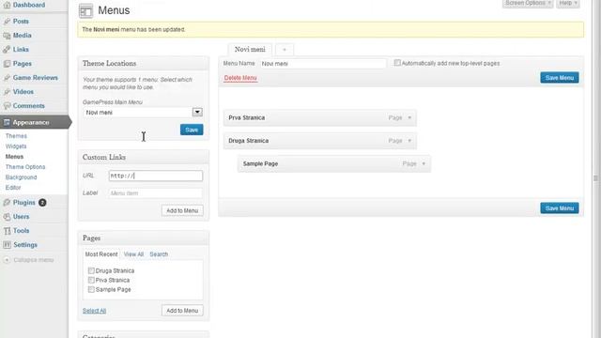The height and width of the screenshot is (338, 601).
Task: Check the Sample Page checkbox
Action: (91, 290)
